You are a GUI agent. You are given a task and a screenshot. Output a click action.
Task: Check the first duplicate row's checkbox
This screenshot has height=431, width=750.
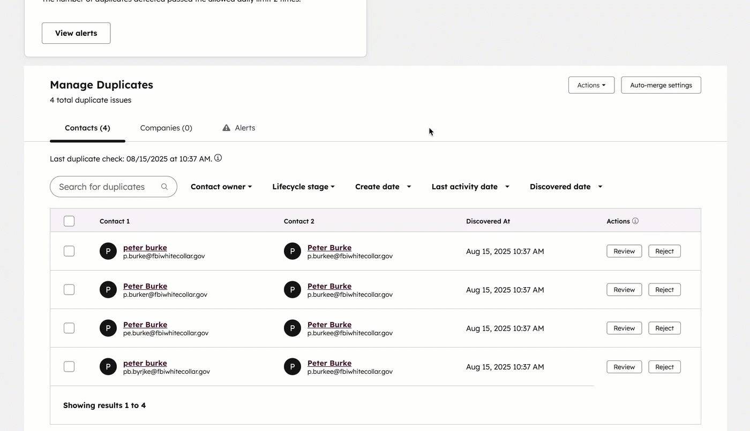[x=69, y=251]
